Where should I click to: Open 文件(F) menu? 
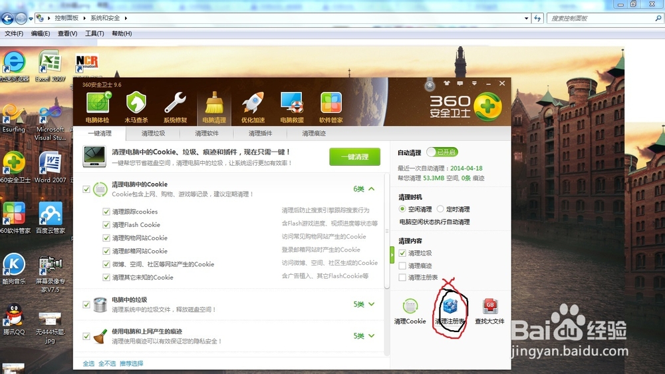(x=14, y=33)
